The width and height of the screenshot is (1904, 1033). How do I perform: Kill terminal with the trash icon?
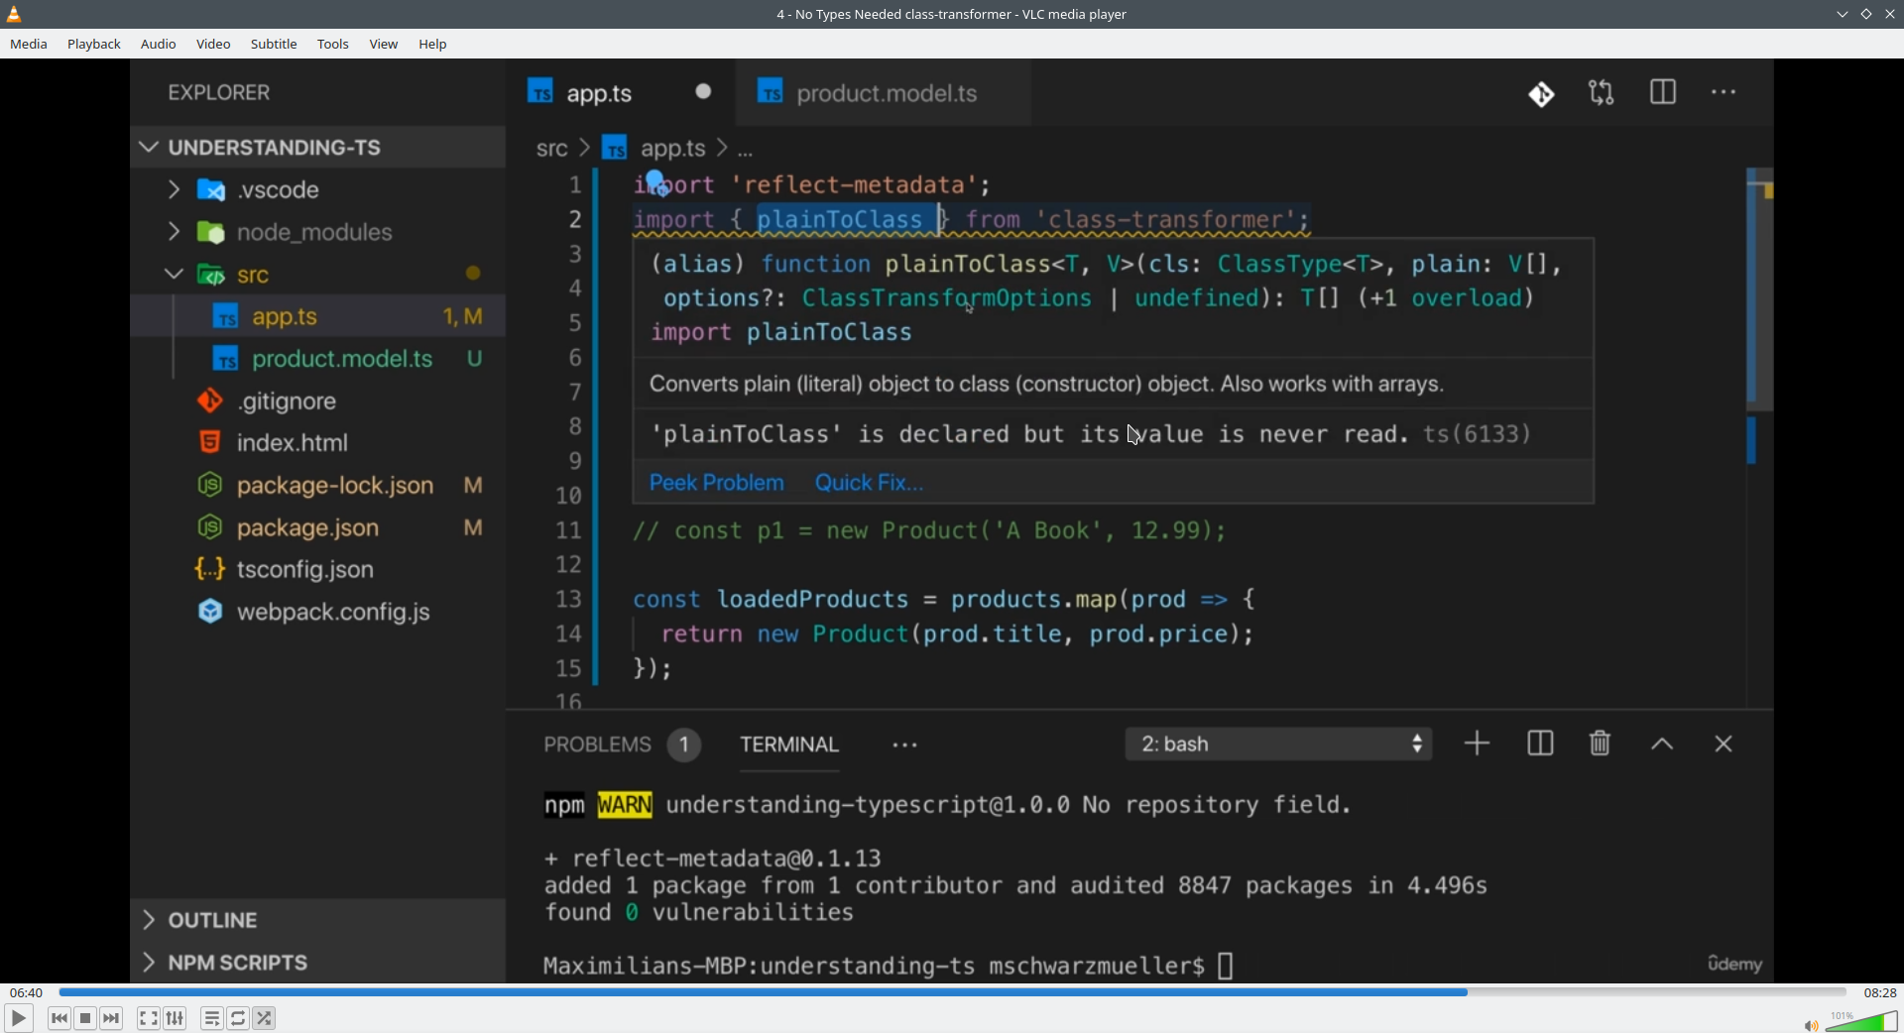tap(1601, 744)
